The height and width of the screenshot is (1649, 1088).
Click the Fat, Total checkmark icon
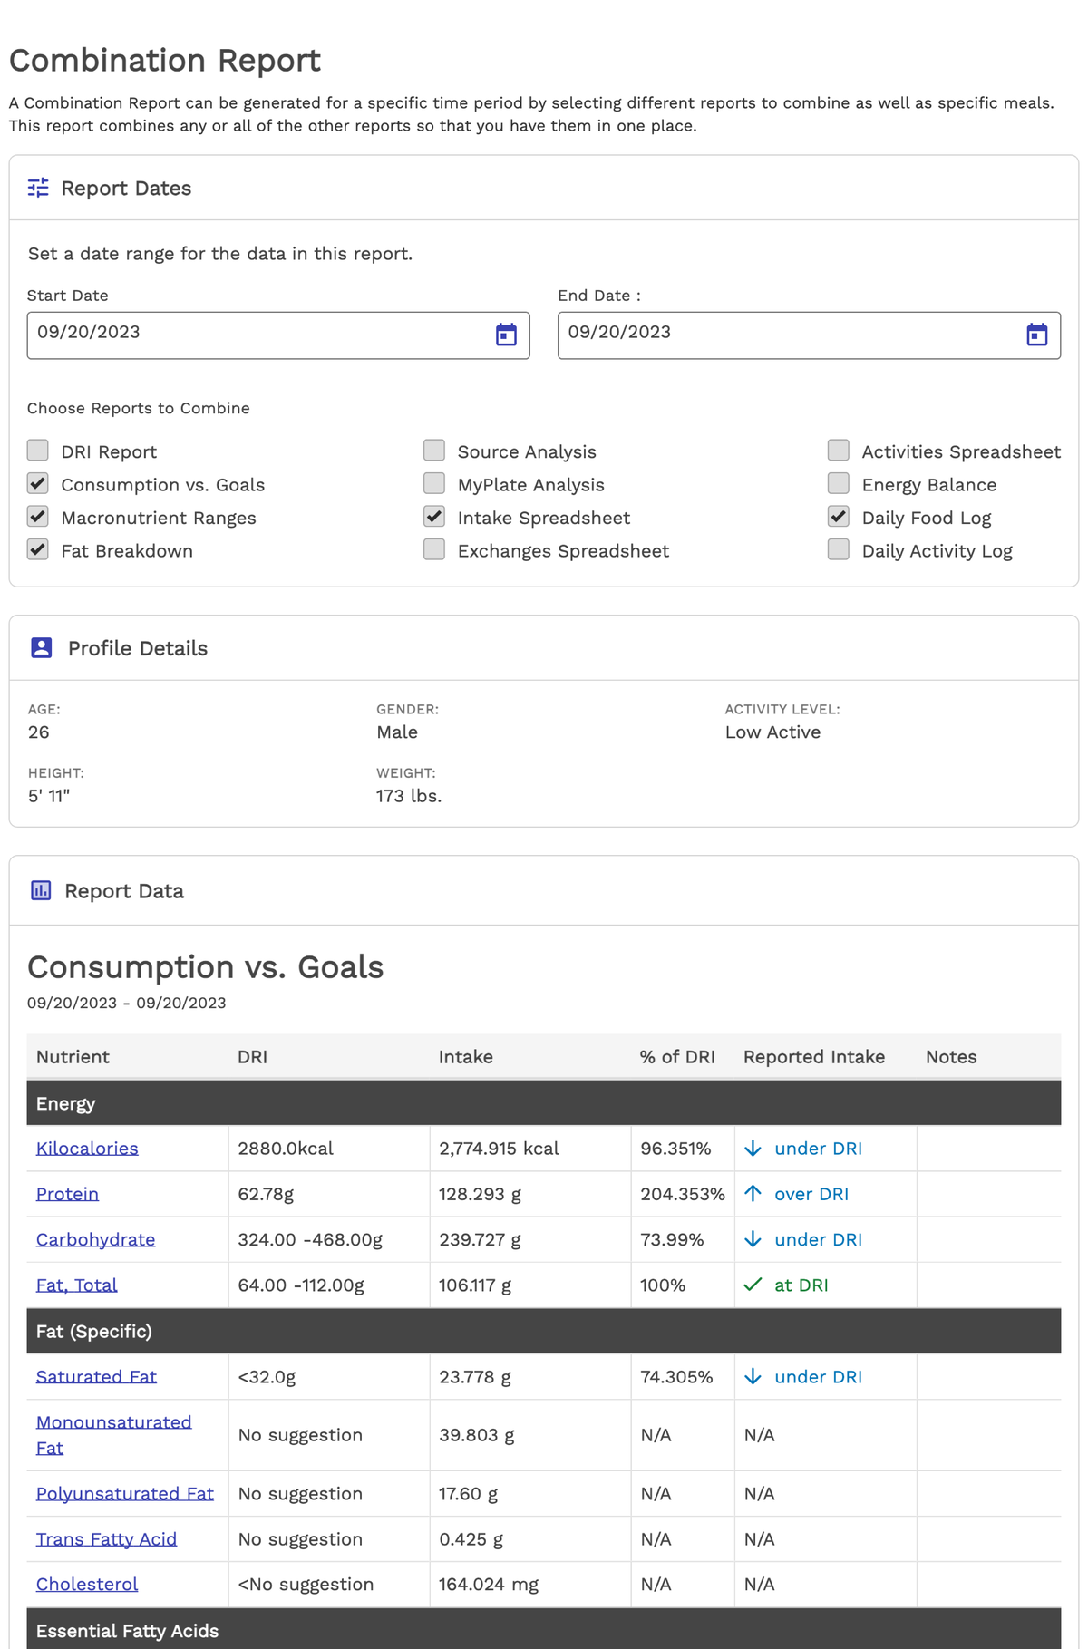click(753, 1285)
